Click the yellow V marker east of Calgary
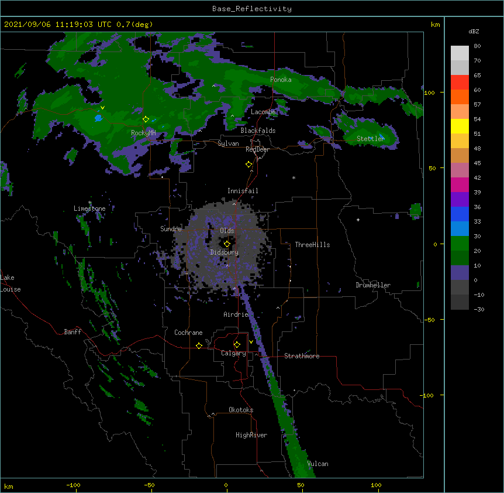 point(251,342)
